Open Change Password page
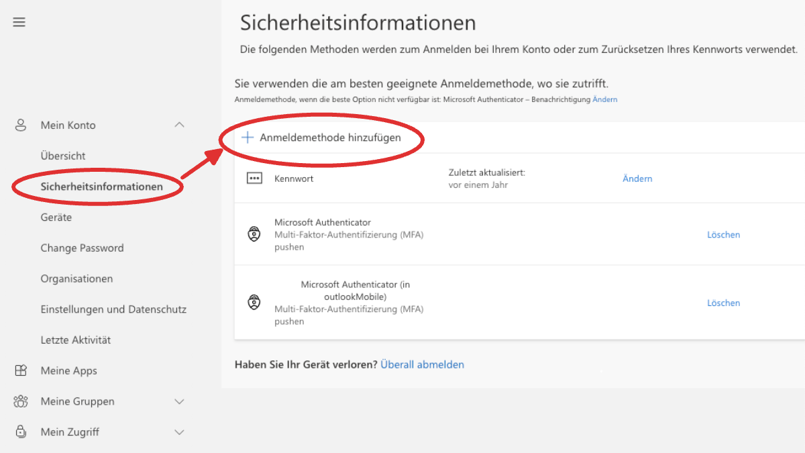 click(x=82, y=248)
